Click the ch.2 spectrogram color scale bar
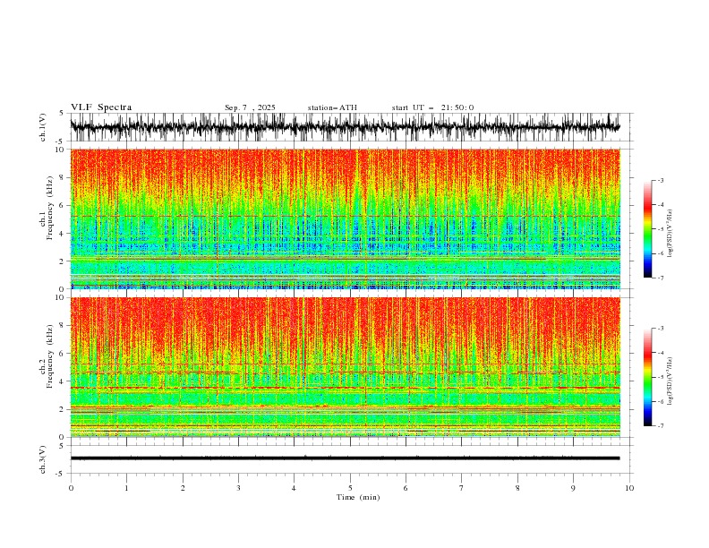709x548 pixels. (x=647, y=377)
